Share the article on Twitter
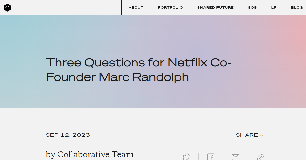The width and height of the screenshot is (306, 160). coord(186,157)
